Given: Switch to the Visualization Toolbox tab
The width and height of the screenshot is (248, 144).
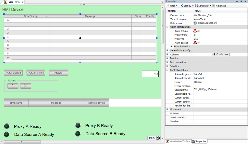Looking at the screenshot, I should click(178, 141).
